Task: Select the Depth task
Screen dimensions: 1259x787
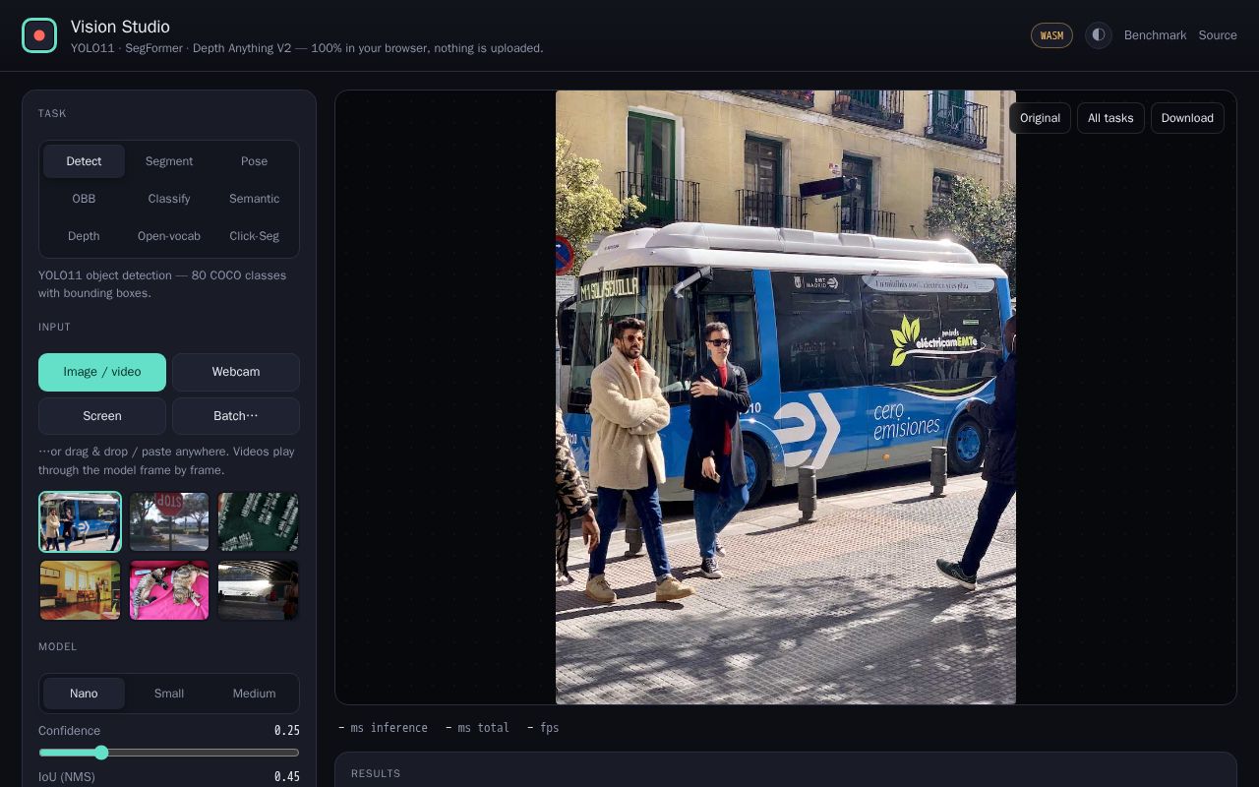Action: click(x=84, y=236)
